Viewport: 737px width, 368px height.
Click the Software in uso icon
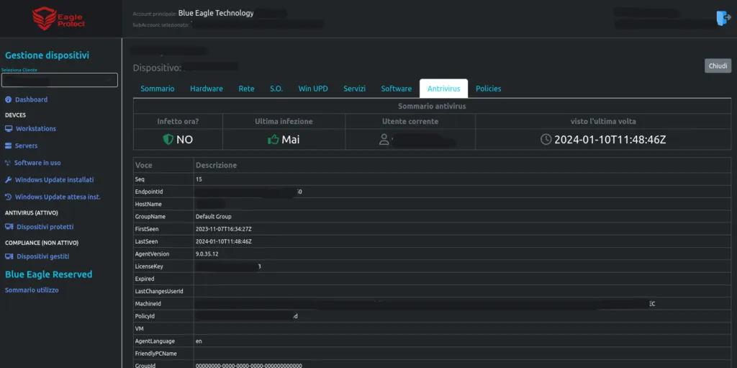tap(7, 163)
